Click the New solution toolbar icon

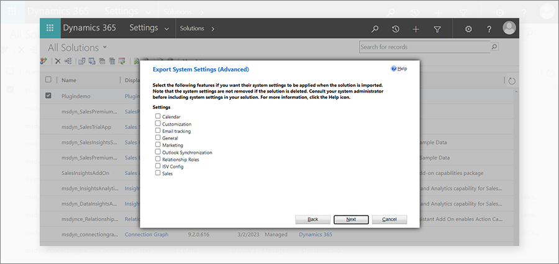[x=43, y=61]
